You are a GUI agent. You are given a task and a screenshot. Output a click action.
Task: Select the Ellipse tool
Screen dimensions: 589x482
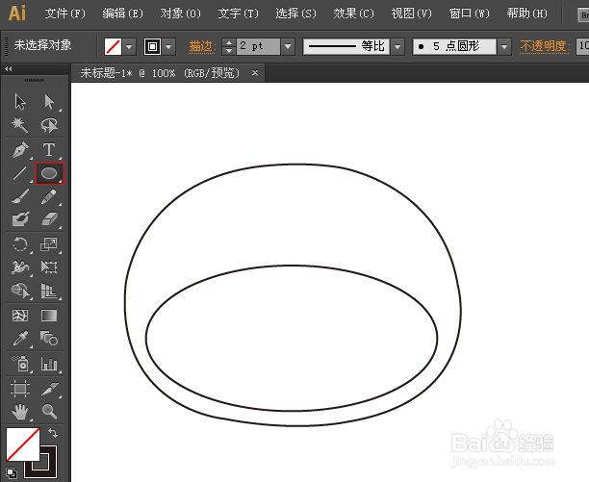pyautogui.click(x=50, y=173)
